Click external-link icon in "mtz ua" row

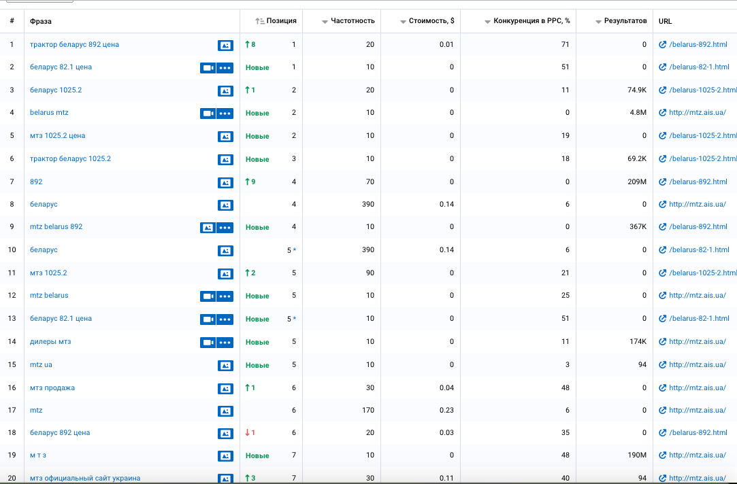pyautogui.click(x=663, y=365)
